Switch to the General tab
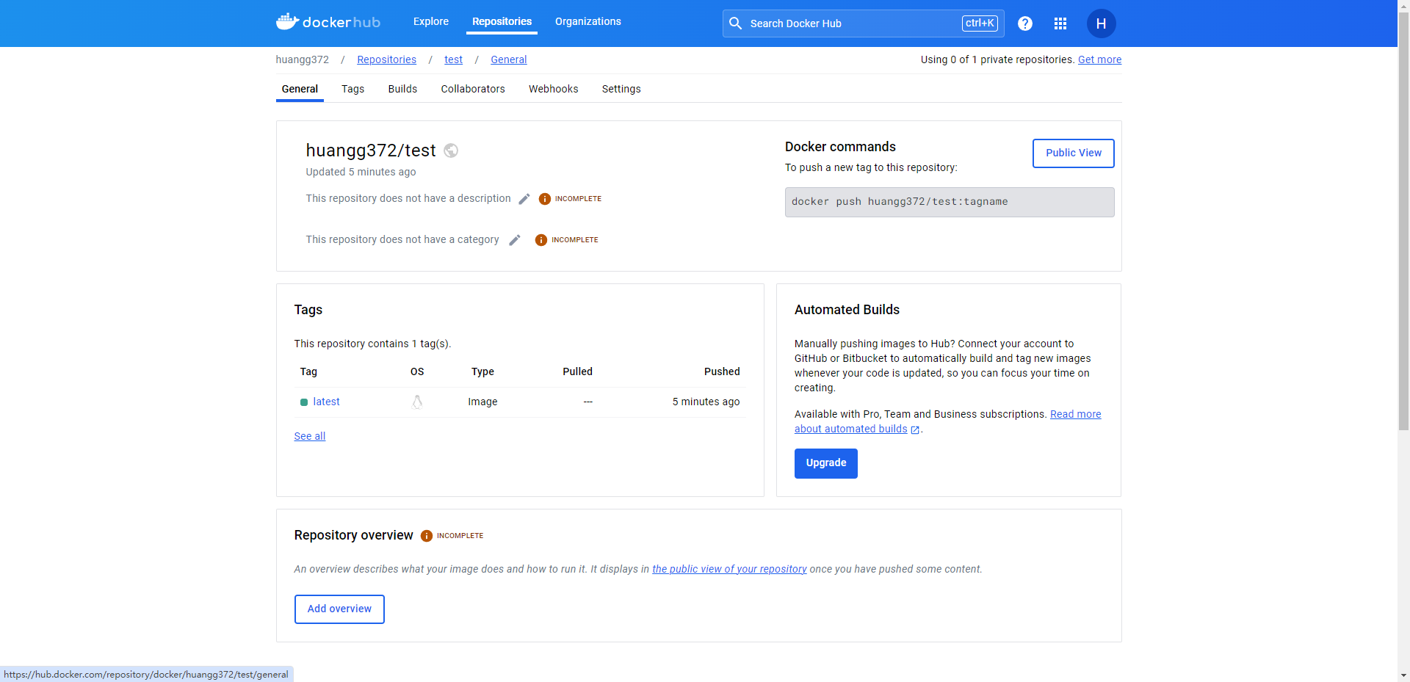 click(300, 89)
